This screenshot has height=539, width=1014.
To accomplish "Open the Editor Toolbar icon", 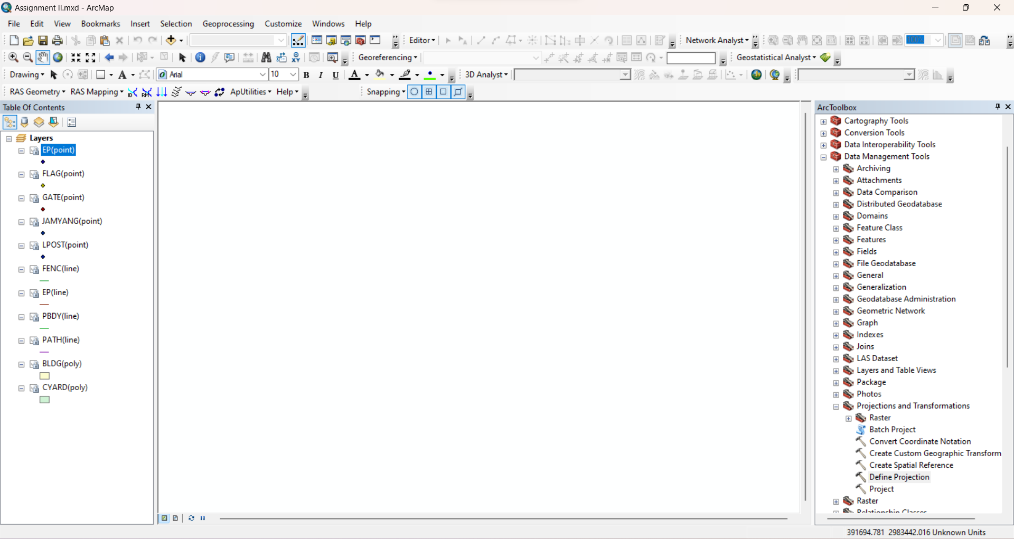I will click(298, 41).
